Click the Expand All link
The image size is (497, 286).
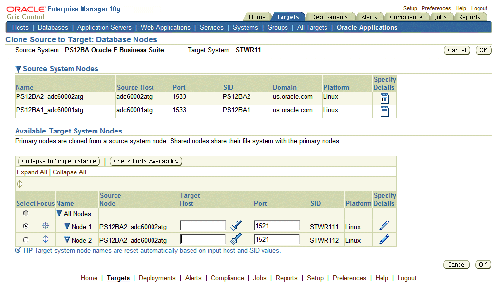(x=32, y=172)
